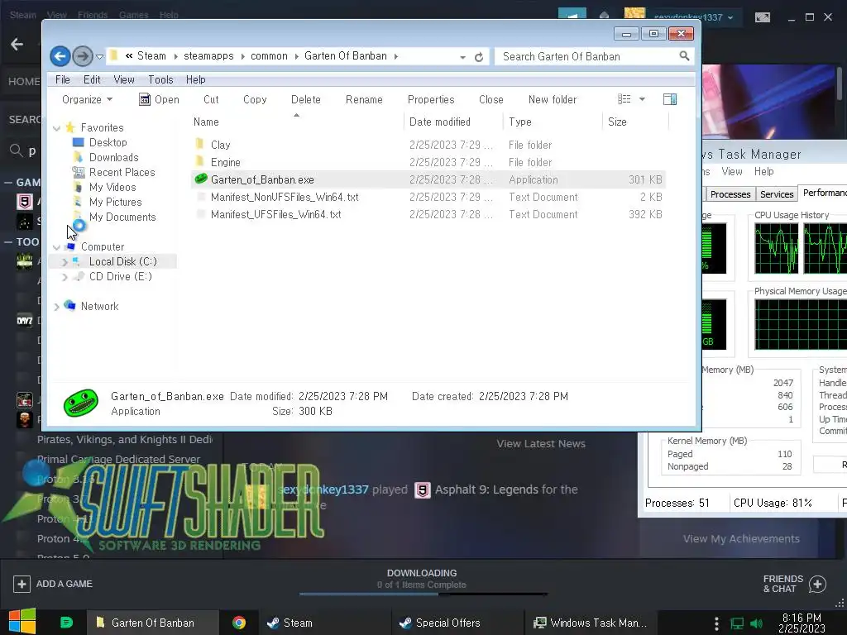Click the green taskbar icon next to Start

tap(66, 623)
